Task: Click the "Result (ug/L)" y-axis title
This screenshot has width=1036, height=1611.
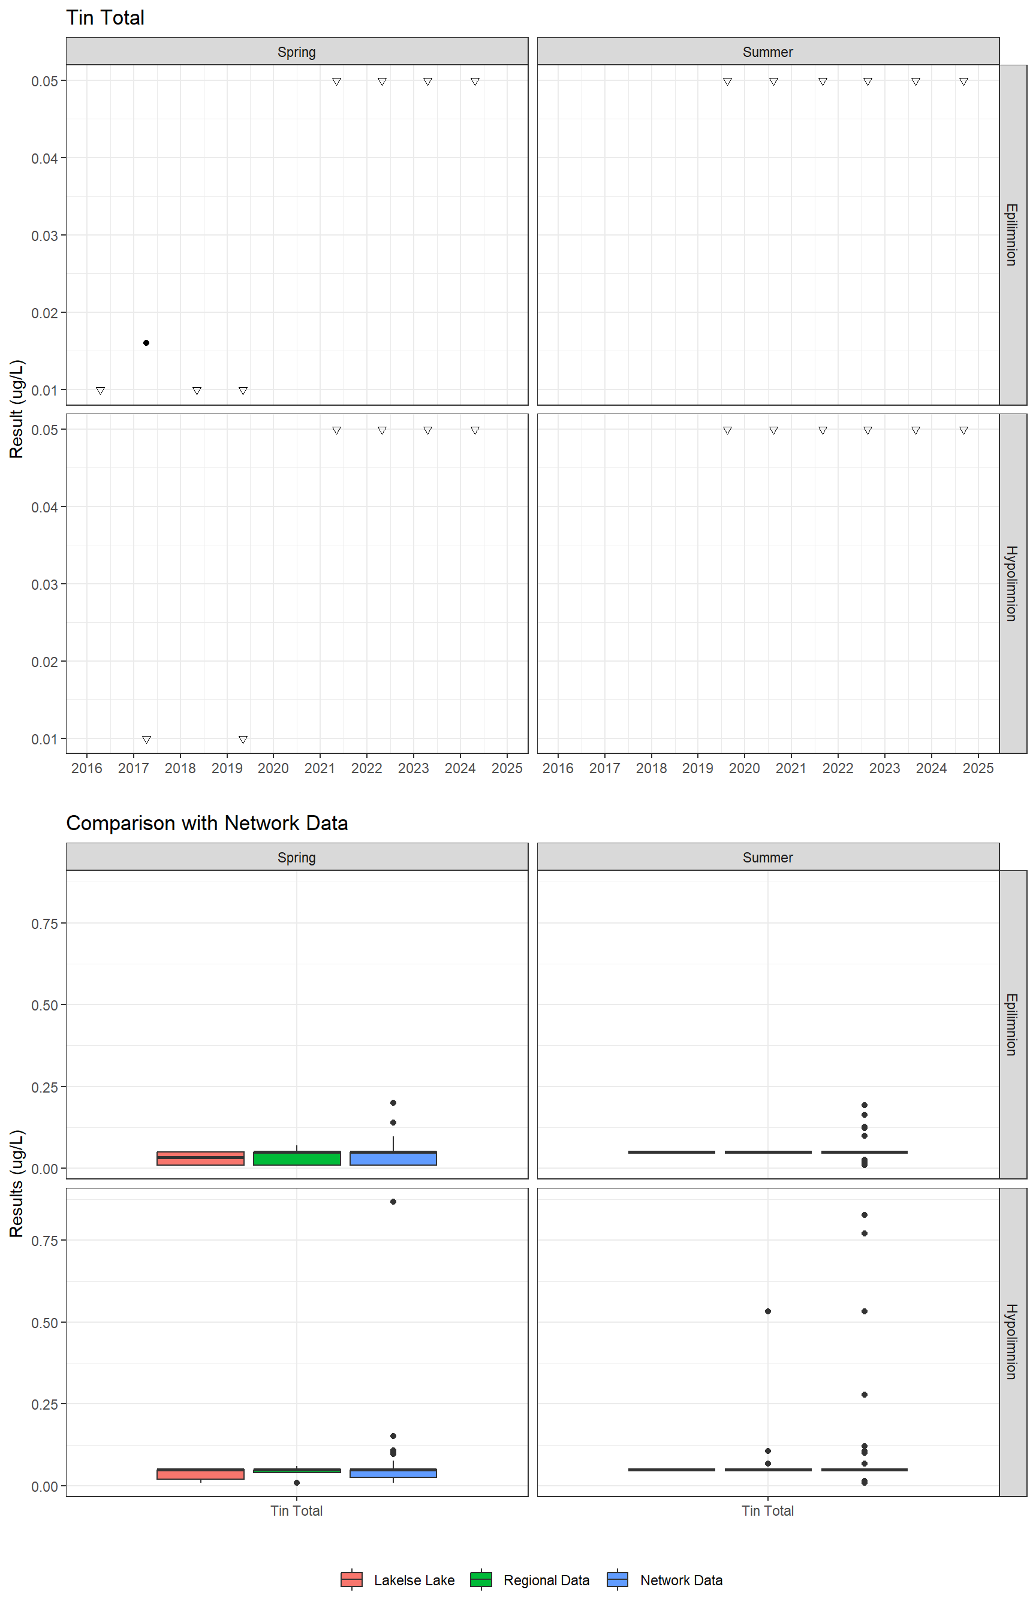Action: click(x=16, y=409)
